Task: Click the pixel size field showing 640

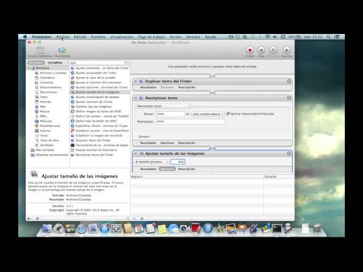Action: [x=178, y=161]
